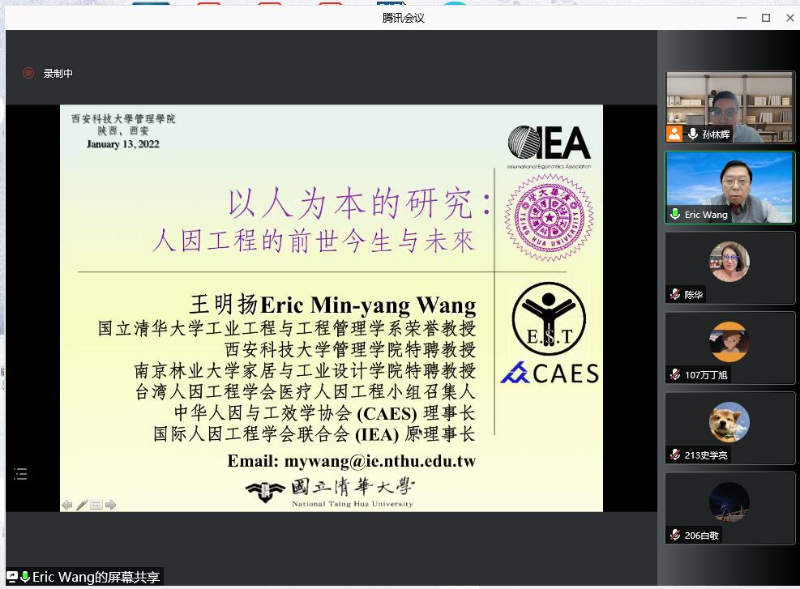Select the pen annotation tool on slide
The image size is (800, 589).
82,505
